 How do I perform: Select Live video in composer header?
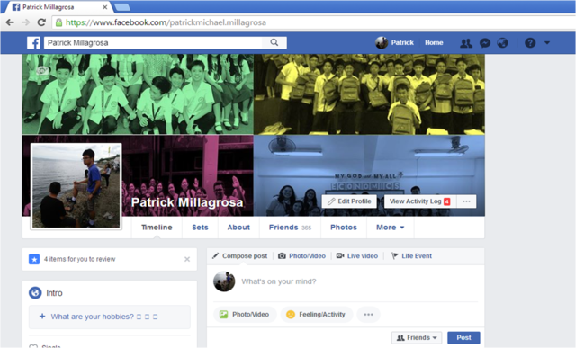pos(357,256)
